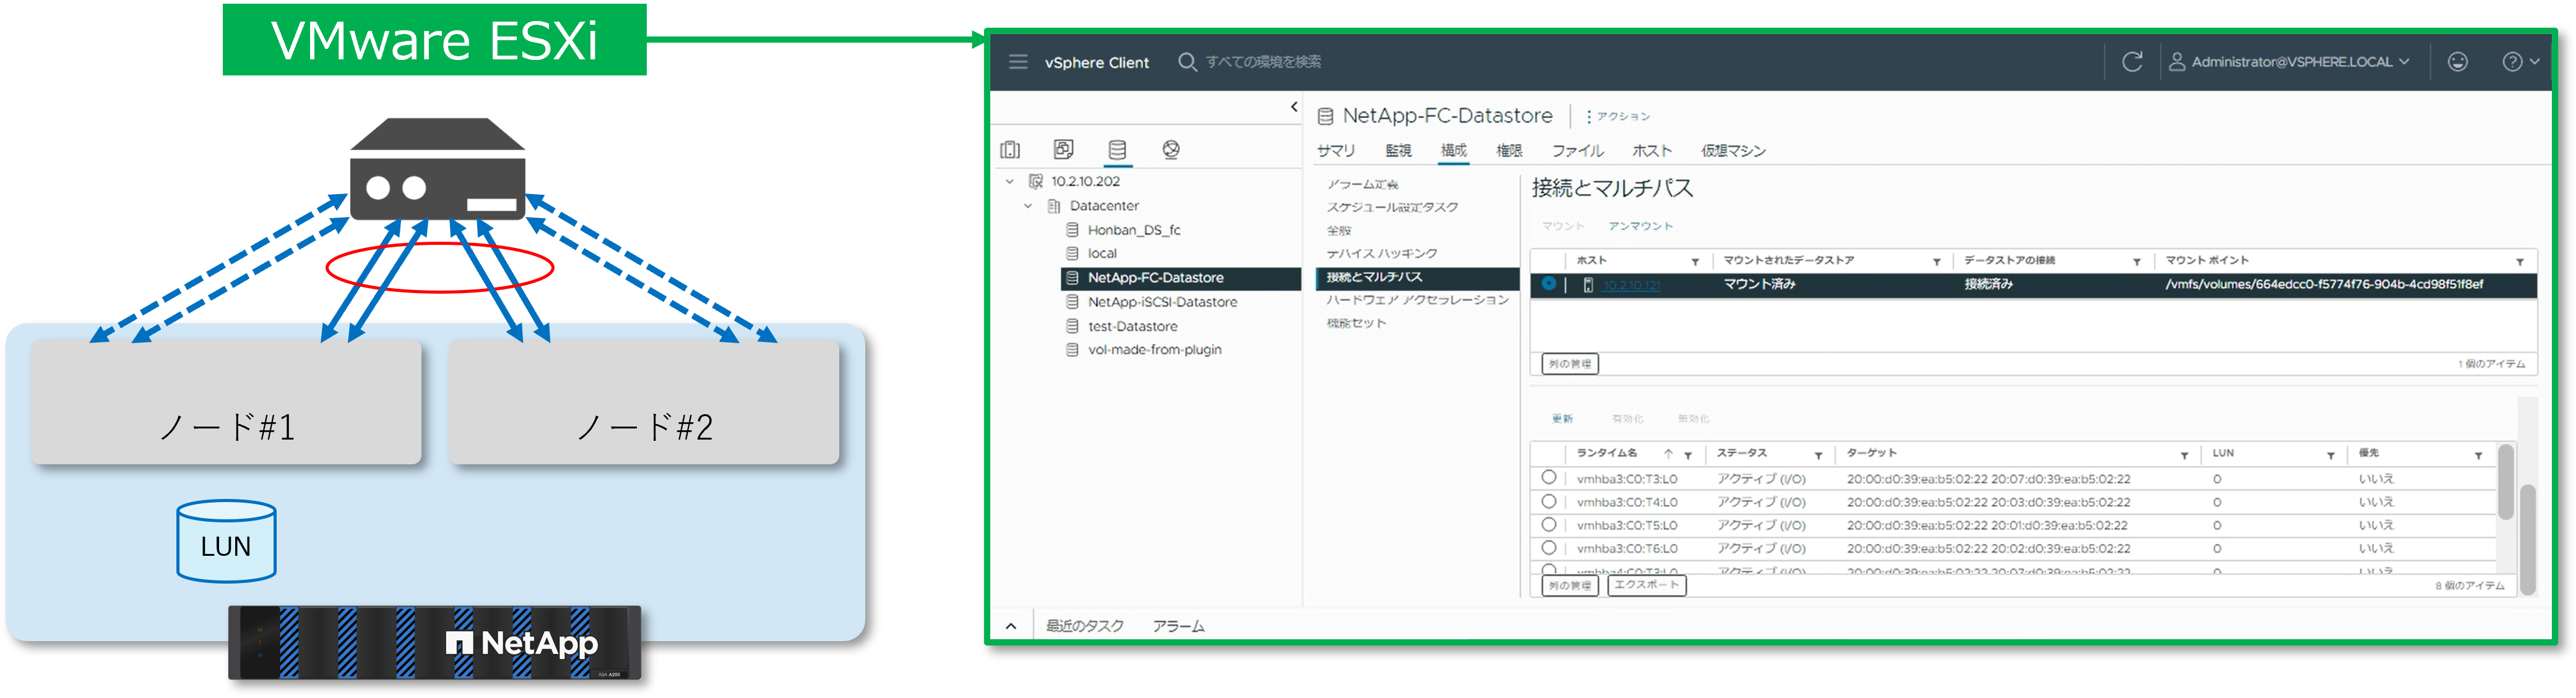Click the refresh icon in top bar
This screenshot has width=2576, height=698.
pyautogui.click(x=2132, y=62)
